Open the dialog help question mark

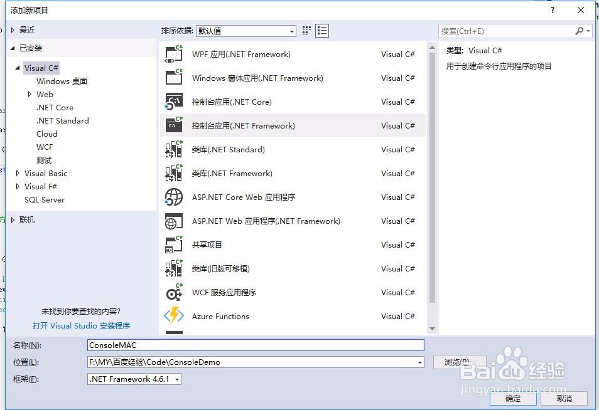(x=553, y=10)
